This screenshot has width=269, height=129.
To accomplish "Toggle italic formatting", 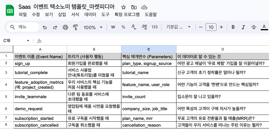I will [x=243, y=27].
